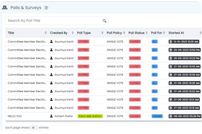Click ALL badge in the 12-10-2022 row
The image size is (202, 134).
(x=155, y=41)
